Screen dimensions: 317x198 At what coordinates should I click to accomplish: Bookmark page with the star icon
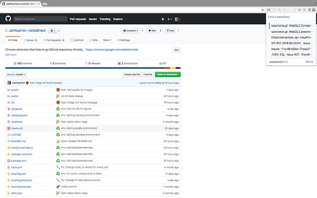[x=263, y=10]
